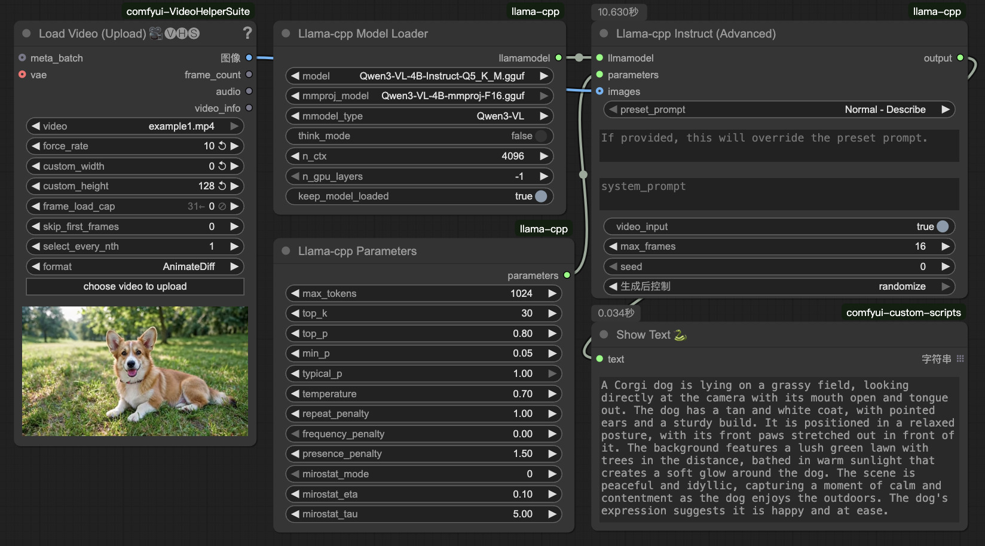Click the vae input connector dot
The image size is (985, 546).
point(22,75)
